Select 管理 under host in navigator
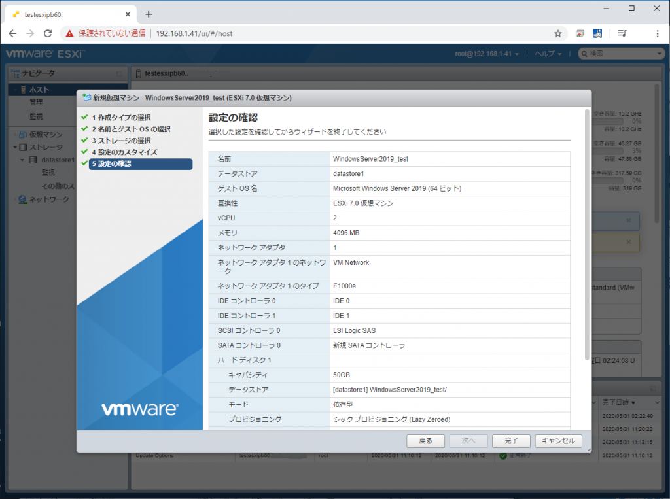 (36, 103)
